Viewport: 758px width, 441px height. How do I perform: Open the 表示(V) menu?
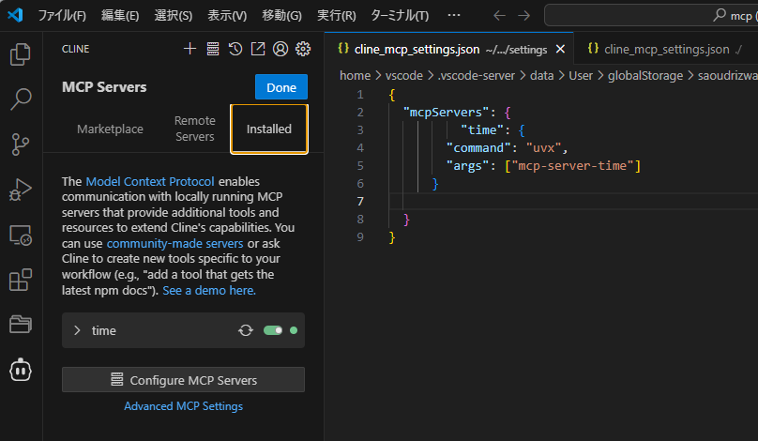(x=227, y=15)
